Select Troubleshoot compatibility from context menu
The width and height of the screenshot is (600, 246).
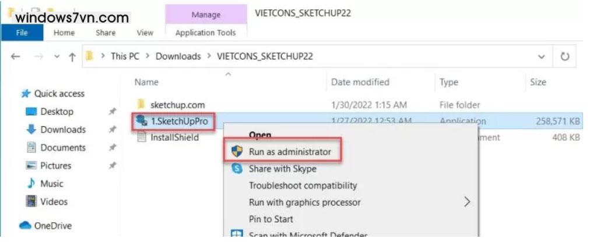click(x=303, y=186)
